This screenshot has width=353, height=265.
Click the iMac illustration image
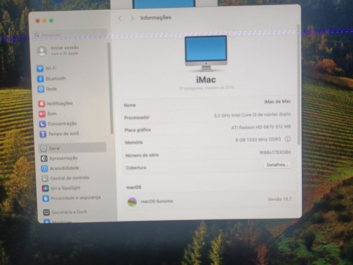(206, 54)
